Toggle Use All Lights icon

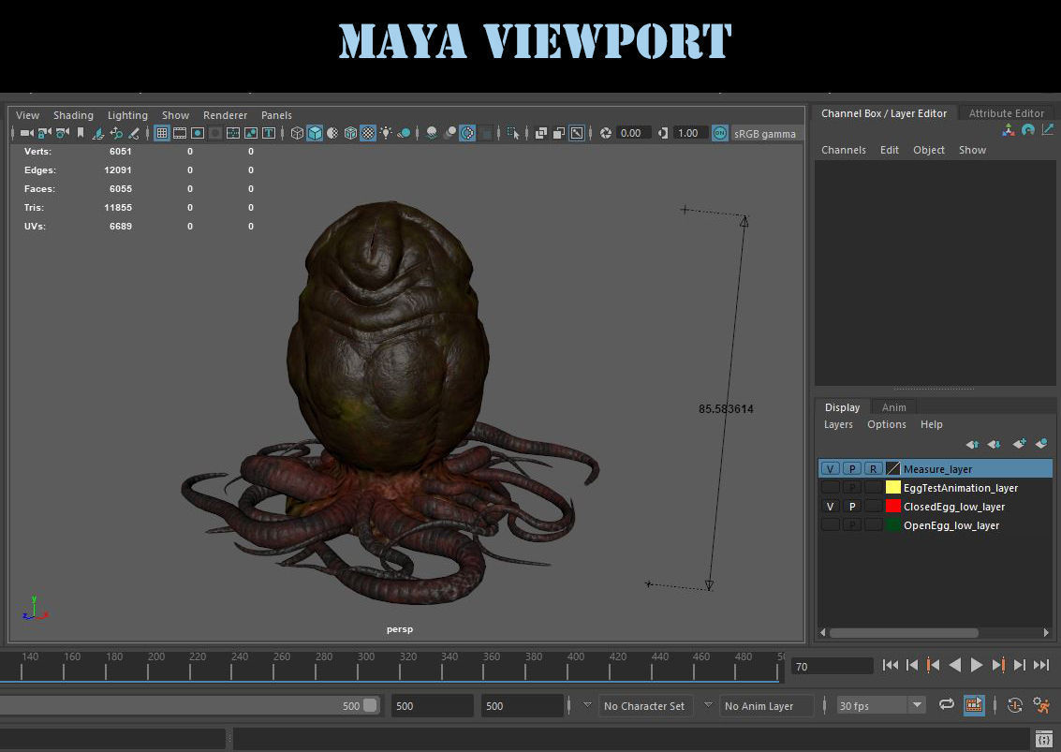[x=386, y=133]
